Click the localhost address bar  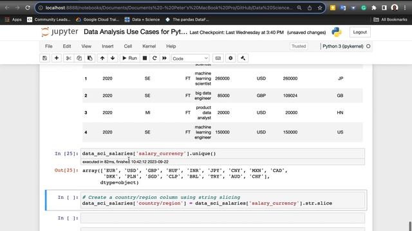pyautogui.click(x=168, y=8)
